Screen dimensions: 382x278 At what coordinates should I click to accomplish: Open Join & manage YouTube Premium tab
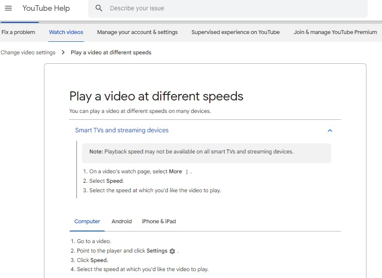tap(335, 32)
